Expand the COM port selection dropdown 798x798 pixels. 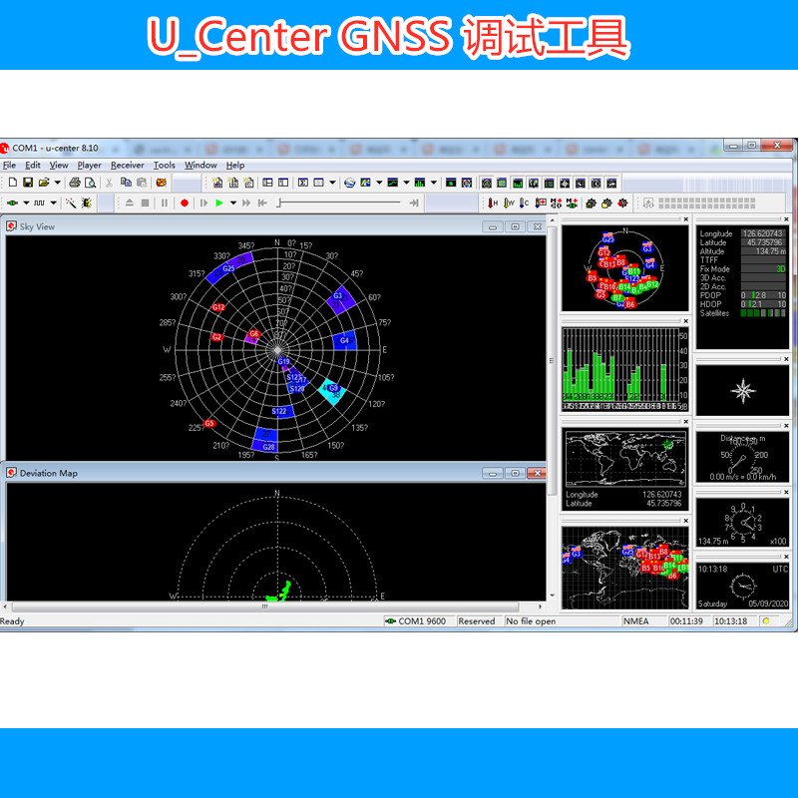pos(26,203)
